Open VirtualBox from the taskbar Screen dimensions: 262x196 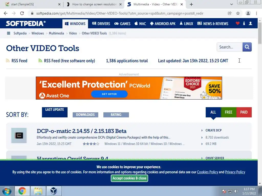click(x=54, y=191)
